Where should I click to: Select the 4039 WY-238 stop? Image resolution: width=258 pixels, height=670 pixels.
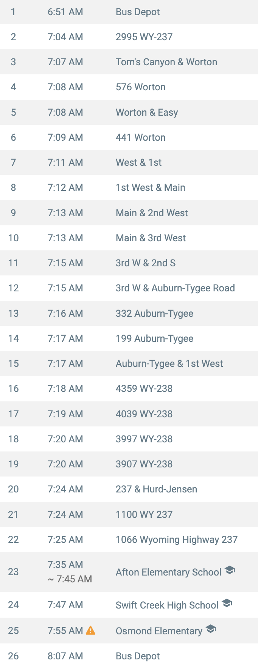[129, 414]
